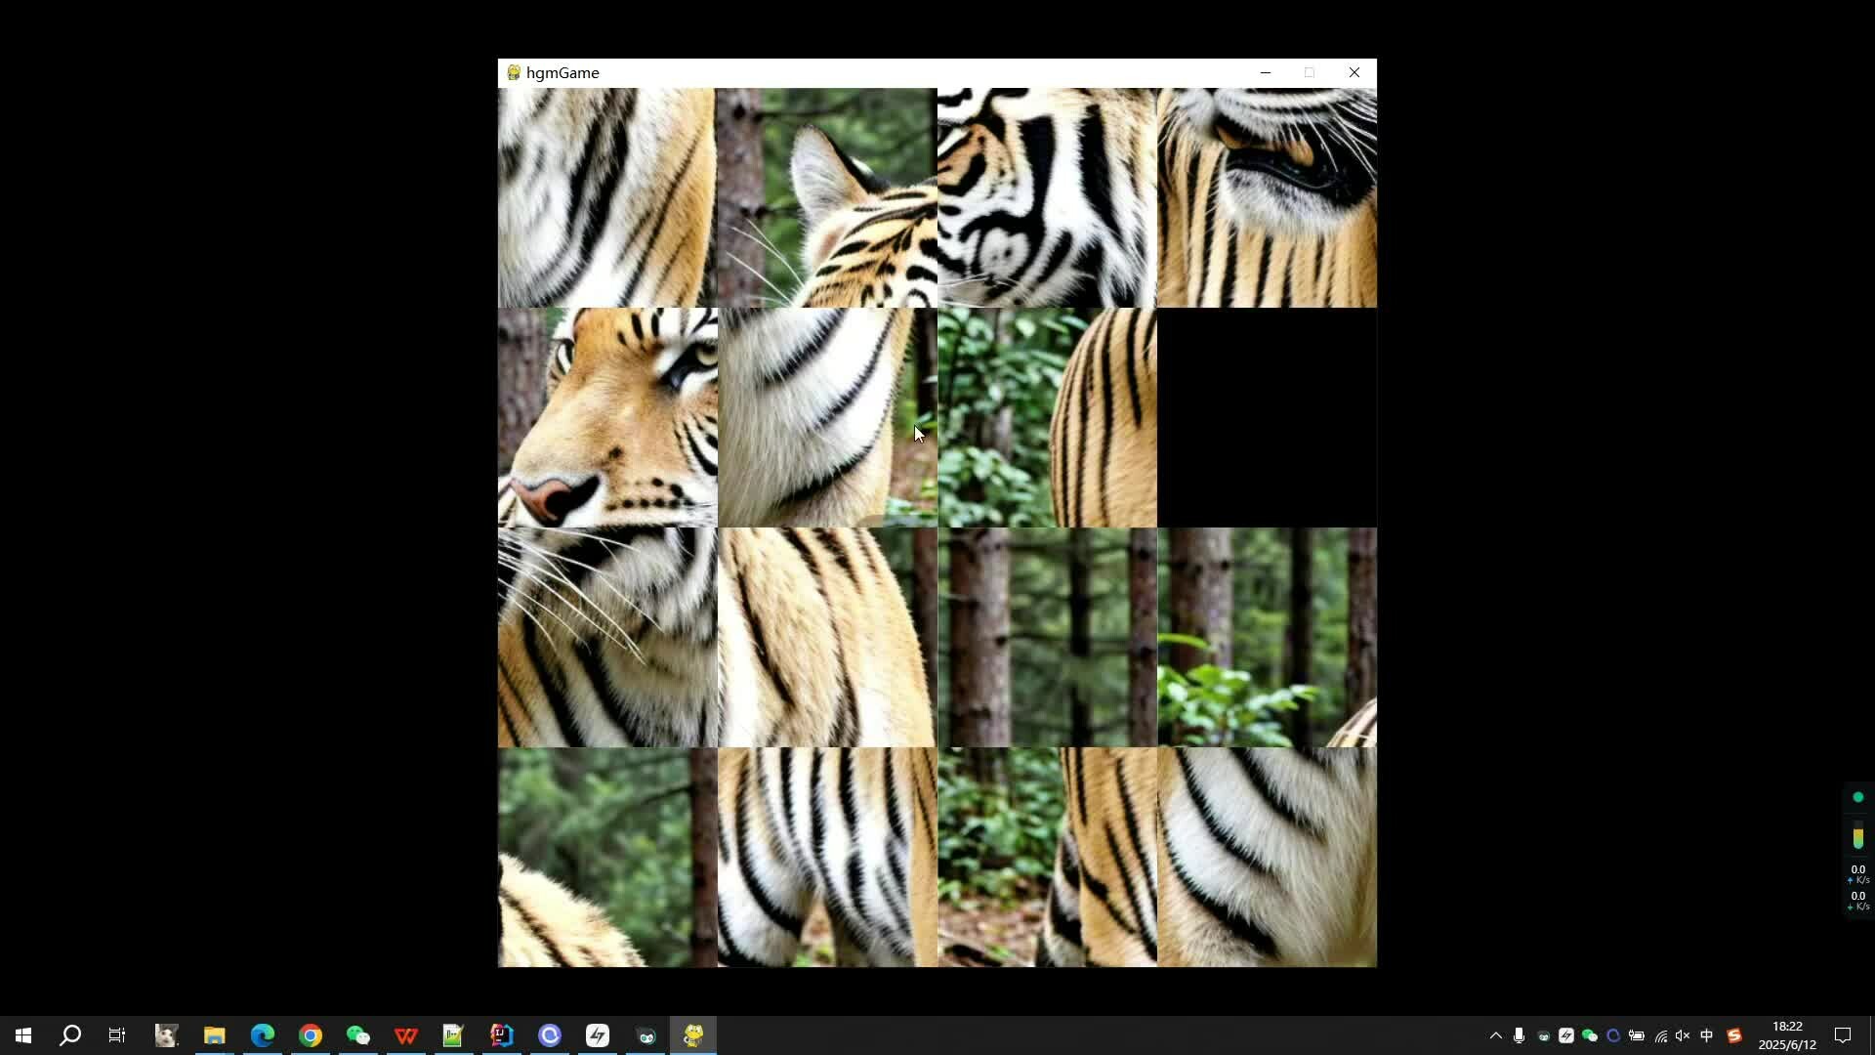Slide the tile left of empty slot
Viewport: 1875px width, 1055px height.
click(x=1047, y=418)
